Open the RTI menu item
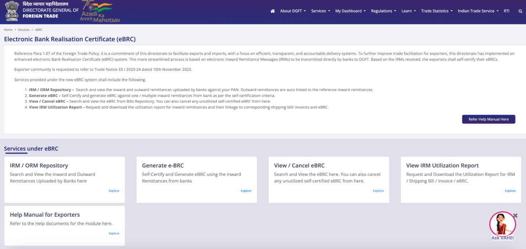This screenshot has height=249, width=526. (507, 11)
